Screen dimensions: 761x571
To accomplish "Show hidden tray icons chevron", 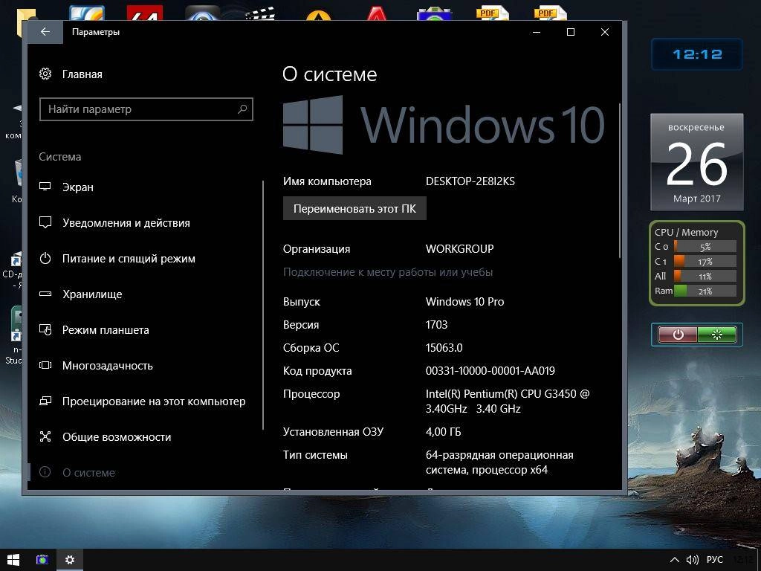I will (674, 560).
